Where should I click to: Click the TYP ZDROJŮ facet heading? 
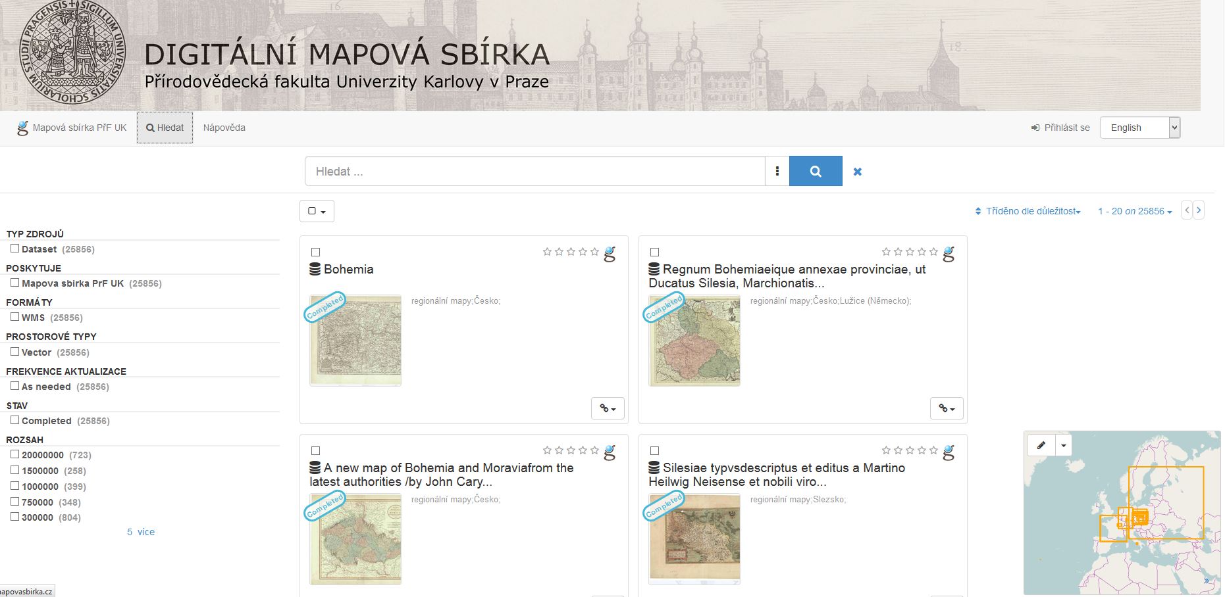[35, 233]
